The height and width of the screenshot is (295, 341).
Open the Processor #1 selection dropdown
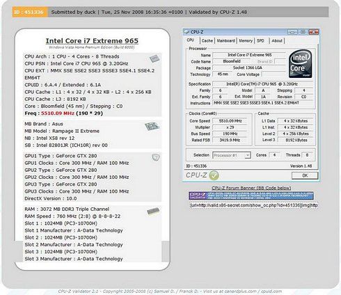[232, 155]
